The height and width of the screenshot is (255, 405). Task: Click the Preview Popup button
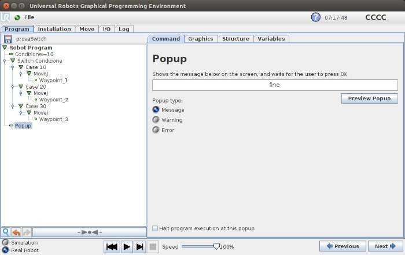pyautogui.click(x=369, y=99)
